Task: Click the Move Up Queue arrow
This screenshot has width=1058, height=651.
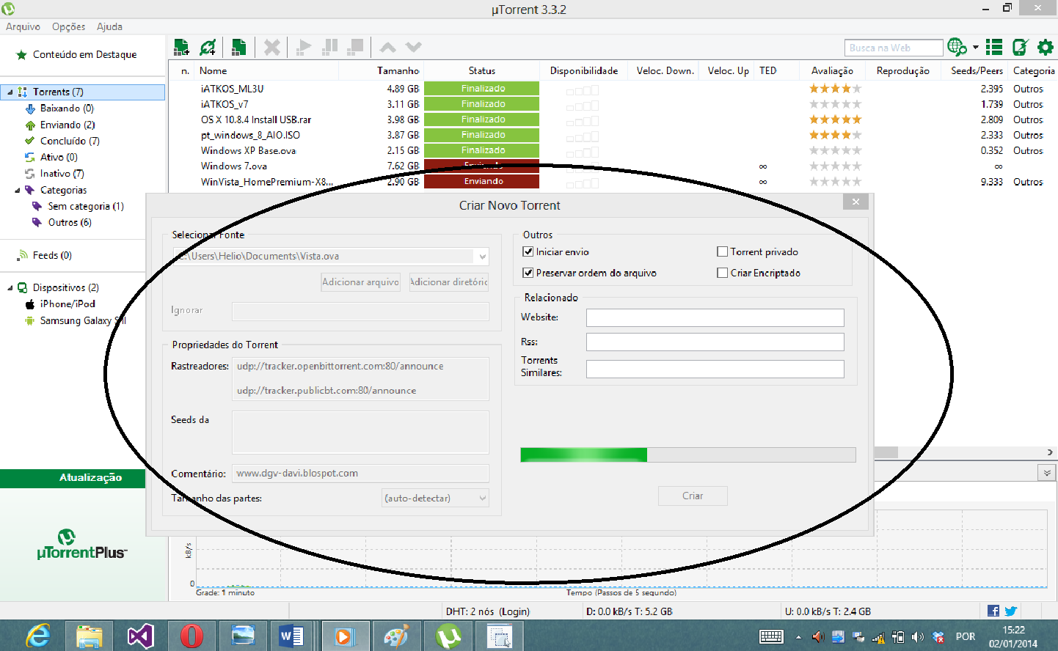Action: click(388, 48)
